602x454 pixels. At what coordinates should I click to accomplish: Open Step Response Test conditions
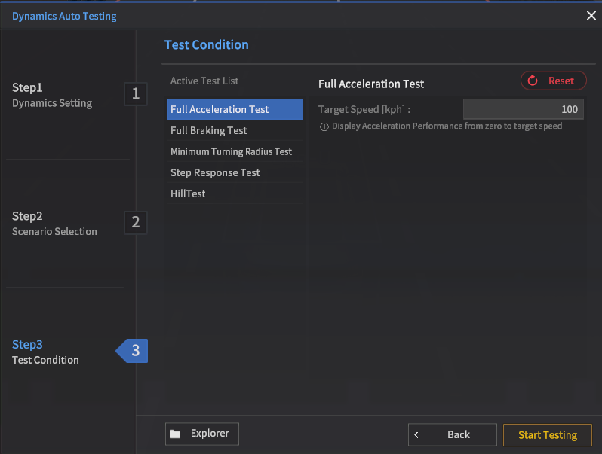[215, 172]
